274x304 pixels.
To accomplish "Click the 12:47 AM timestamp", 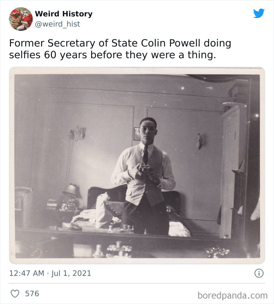I will pos(27,274).
